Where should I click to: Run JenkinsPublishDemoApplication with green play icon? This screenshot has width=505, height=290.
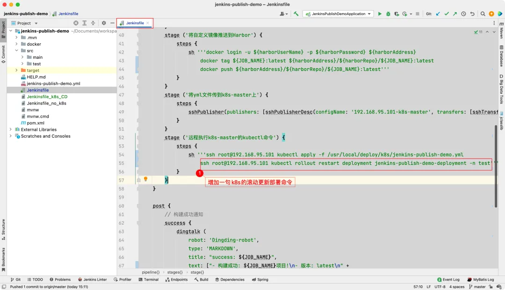(380, 14)
